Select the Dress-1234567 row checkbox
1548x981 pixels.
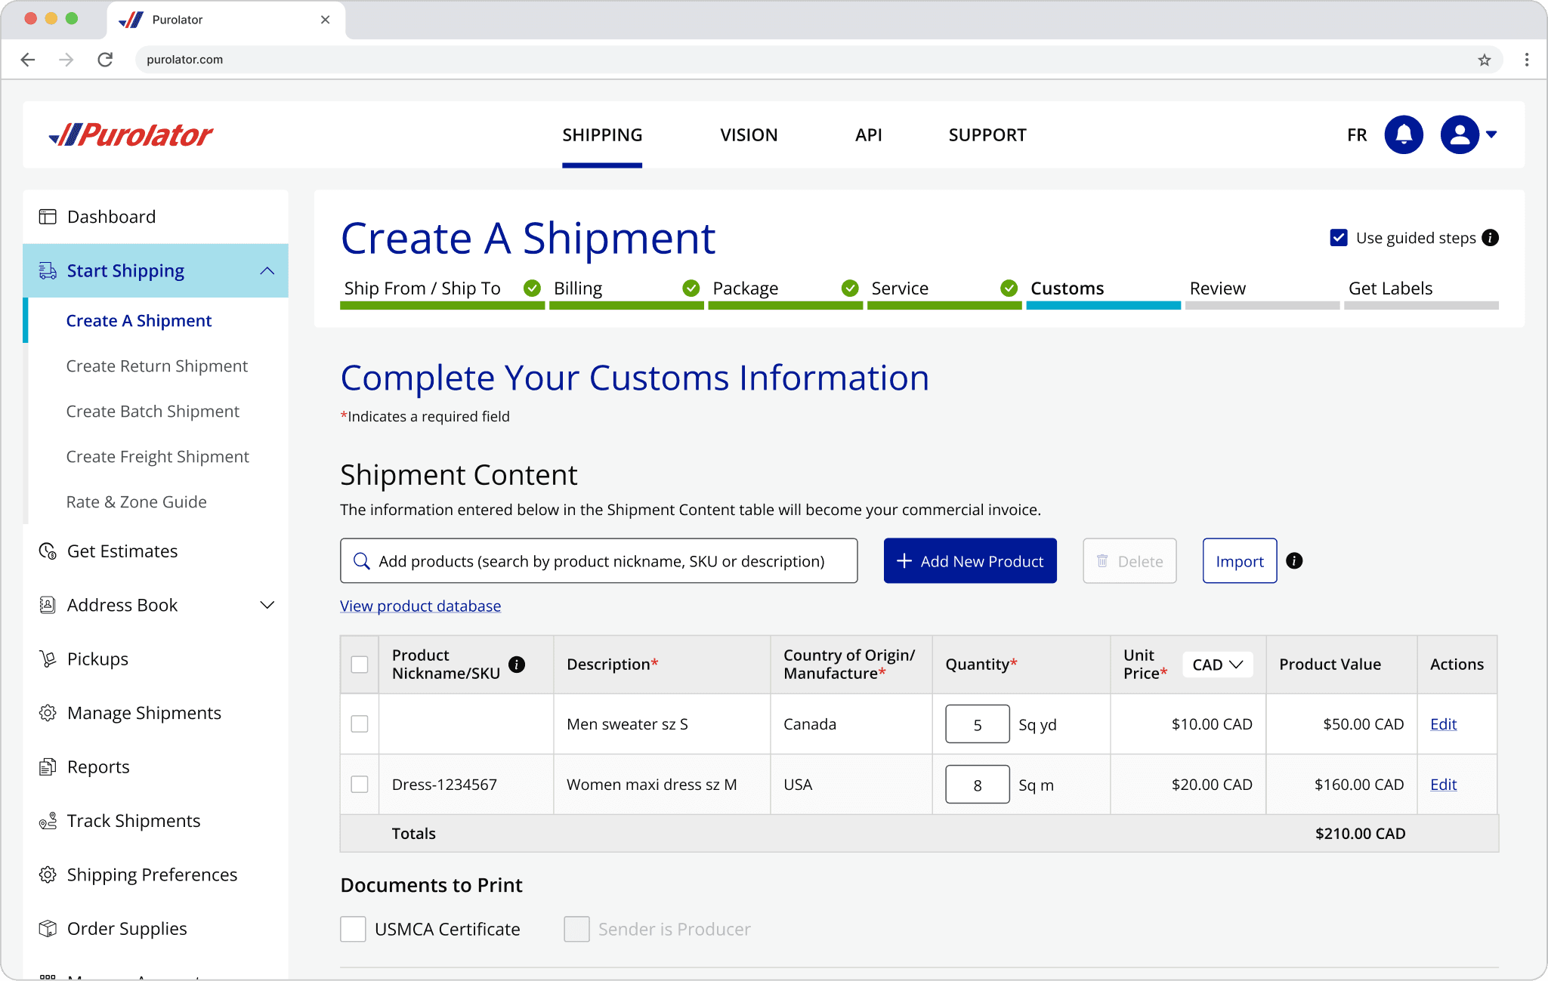coord(360,784)
